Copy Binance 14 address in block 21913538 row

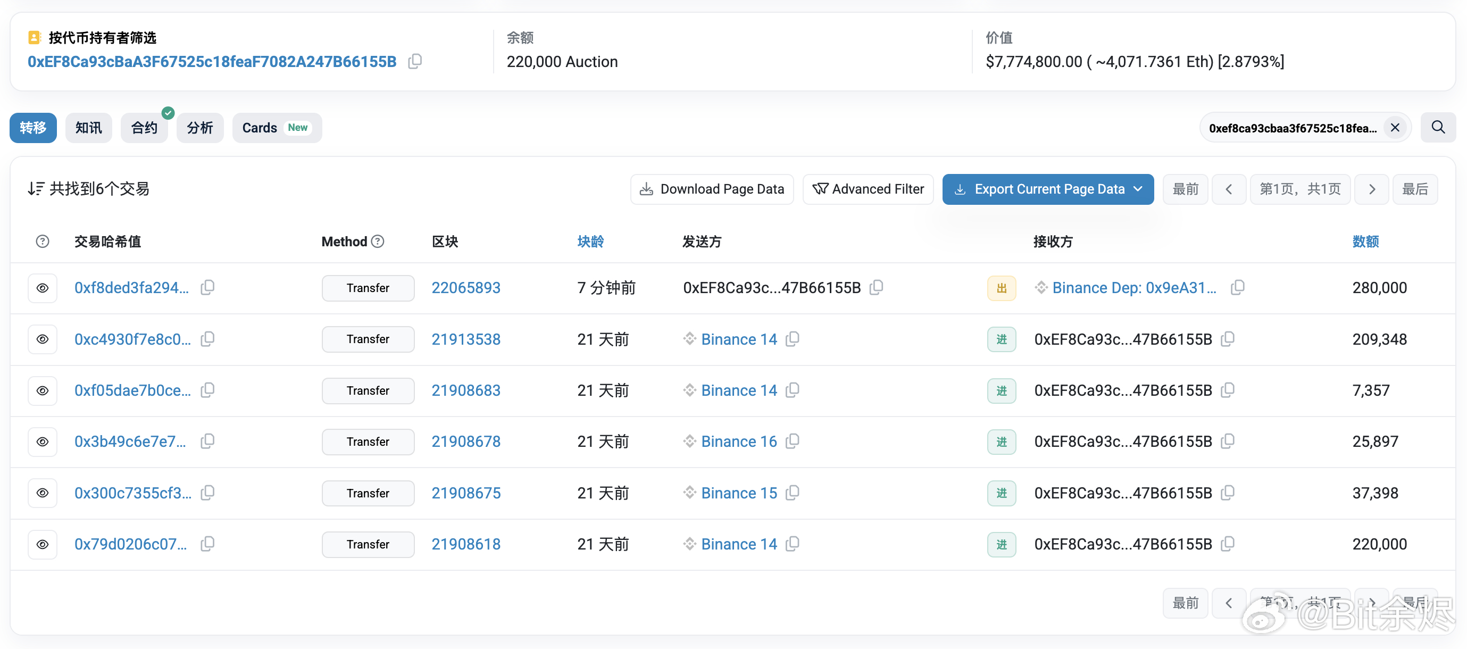[x=793, y=339]
